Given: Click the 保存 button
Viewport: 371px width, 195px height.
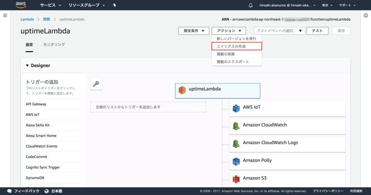Looking at the screenshot, I should point(341,31).
